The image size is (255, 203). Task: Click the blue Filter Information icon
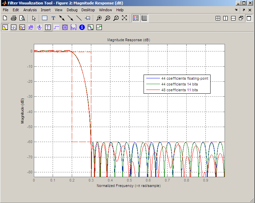pos(82,27)
